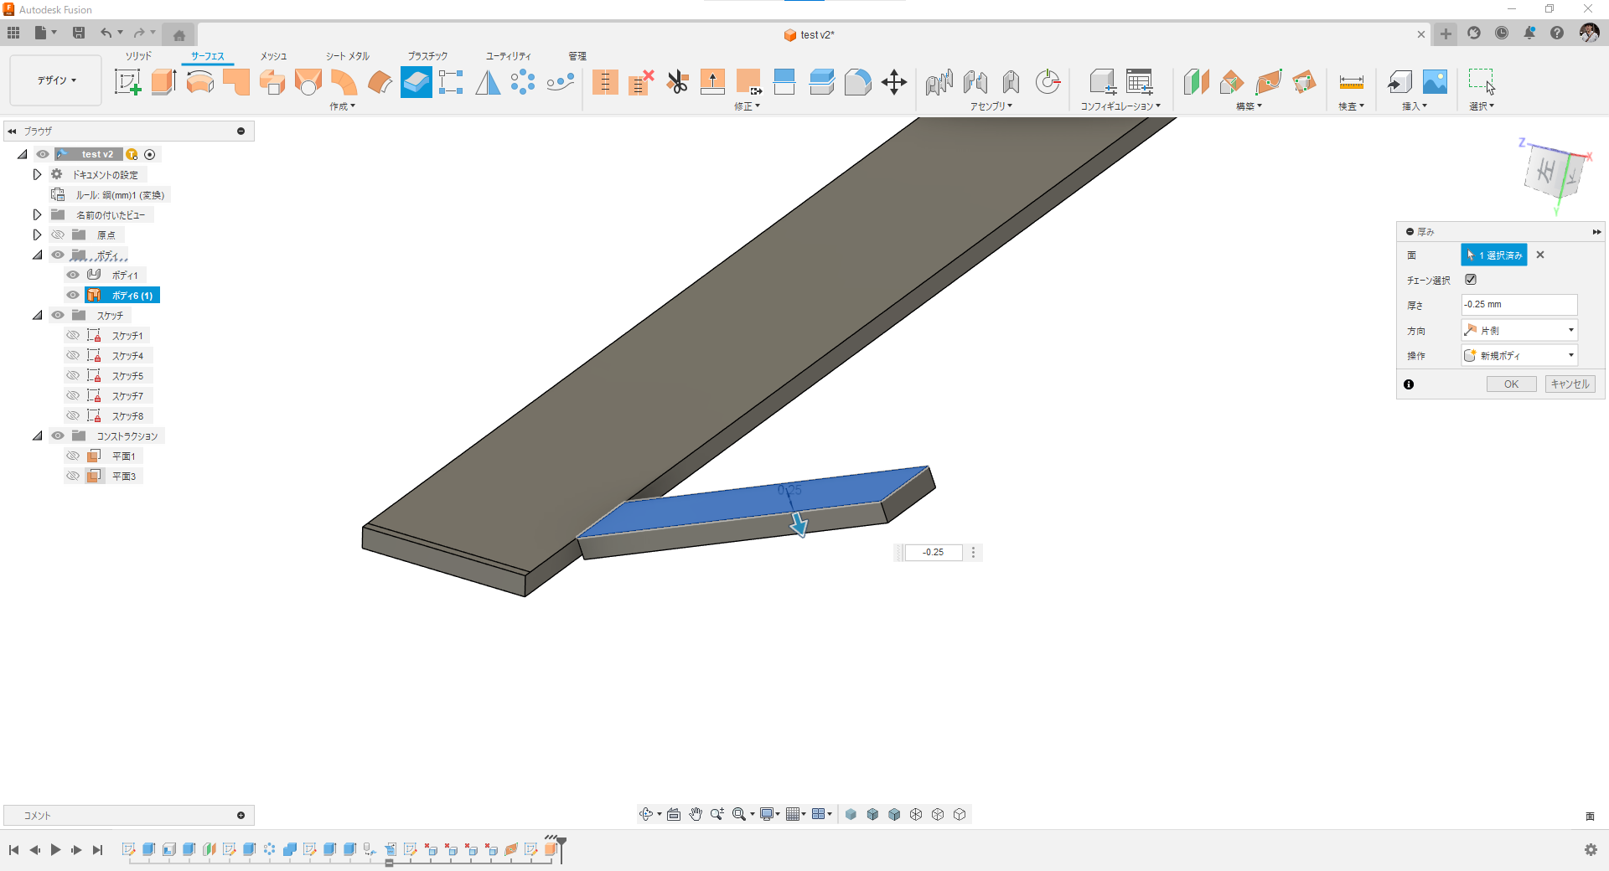This screenshot has height=871, width=1609.
Task: Save the design with the disk icon
Action: click(x=79, y=33)
